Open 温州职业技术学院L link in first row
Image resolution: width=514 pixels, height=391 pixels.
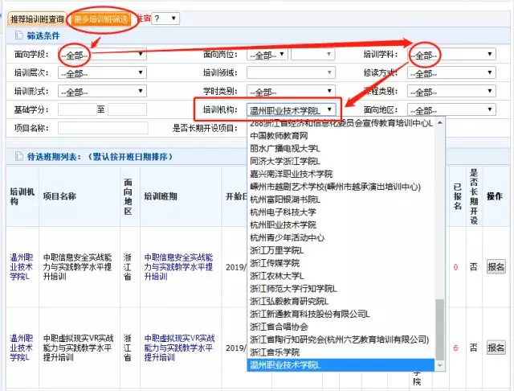click(x=22, y=266)
